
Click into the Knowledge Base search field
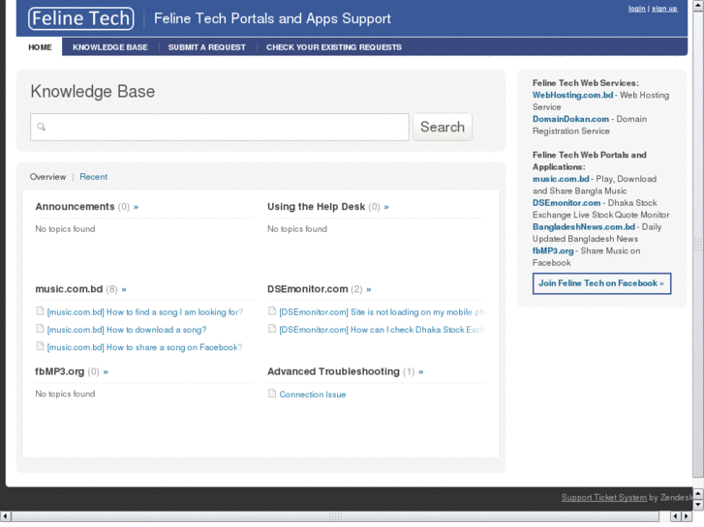(x=220, y=127)
